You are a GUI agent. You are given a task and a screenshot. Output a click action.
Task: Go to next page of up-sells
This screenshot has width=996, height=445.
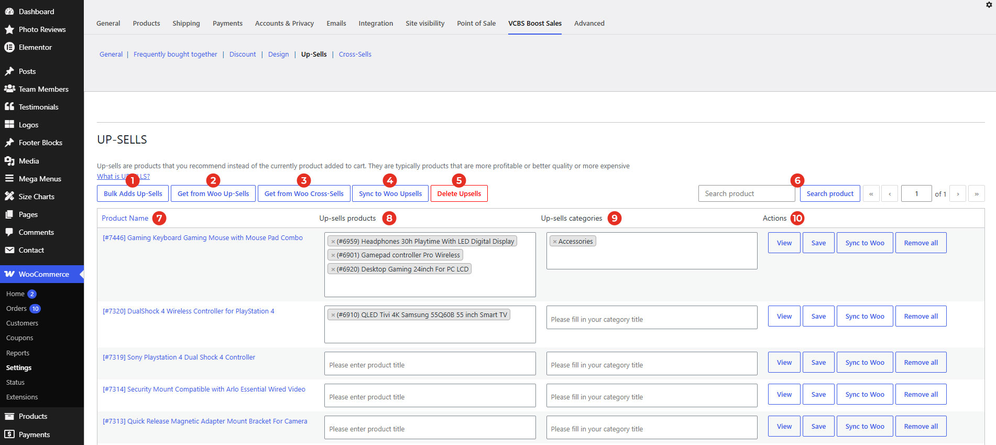(958, 194)
